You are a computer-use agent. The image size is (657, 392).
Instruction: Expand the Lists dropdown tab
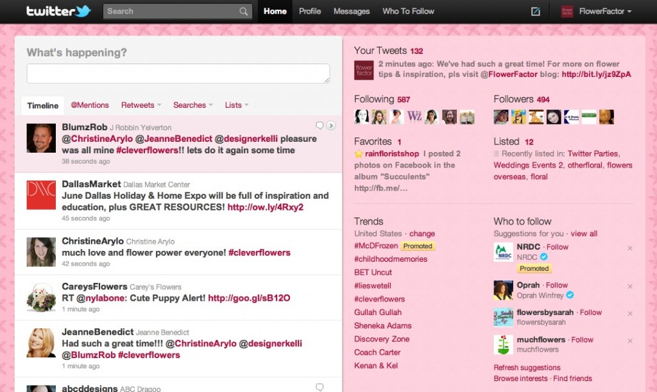[237, 105]
